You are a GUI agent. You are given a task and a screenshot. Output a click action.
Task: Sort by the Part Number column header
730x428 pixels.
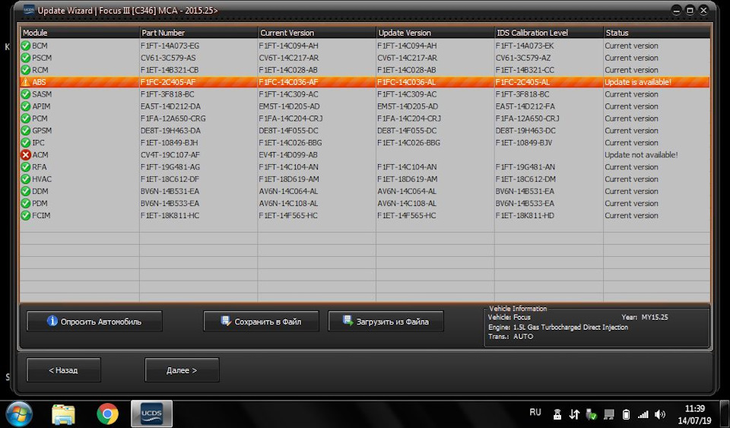click(x=198, y=33)
